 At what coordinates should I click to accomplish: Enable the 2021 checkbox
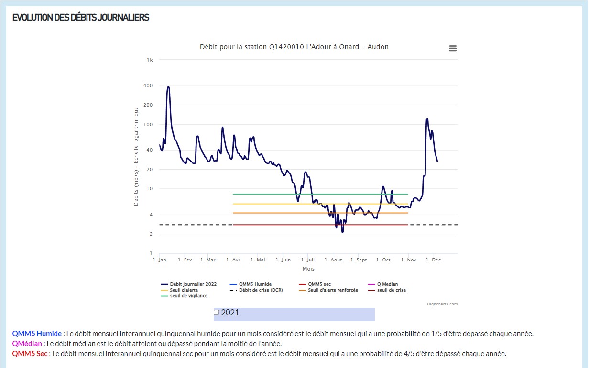click(217, 313)
